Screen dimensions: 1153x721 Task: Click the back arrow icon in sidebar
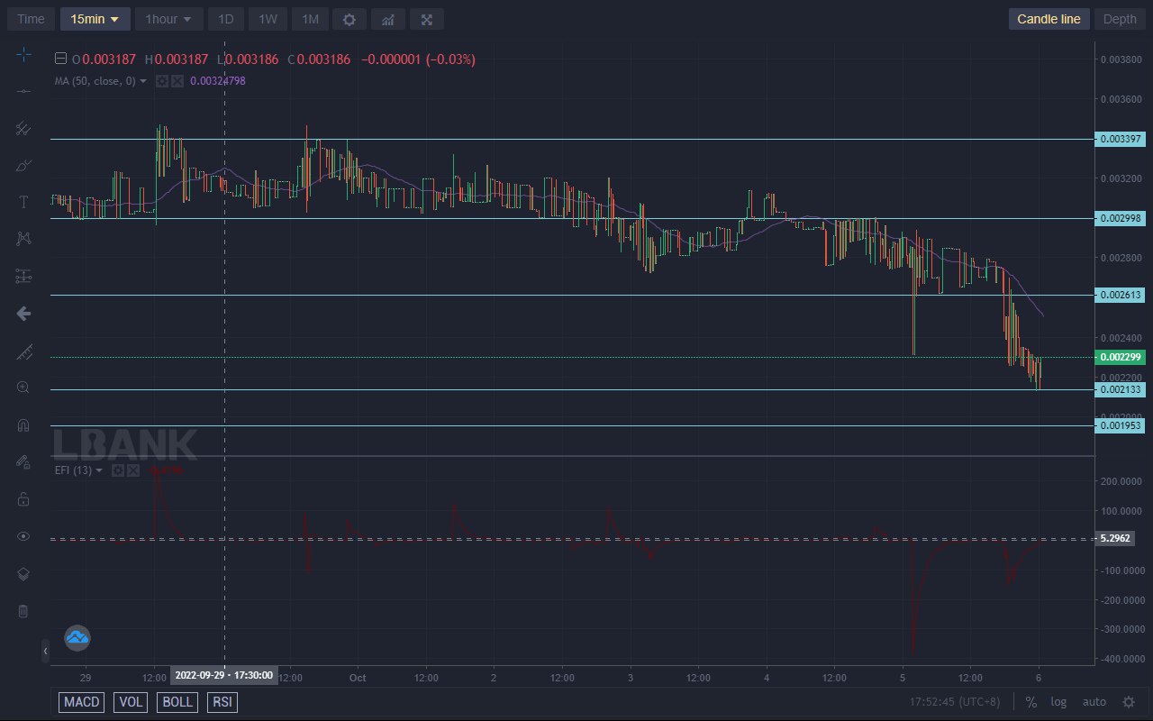tap(23, 314)
